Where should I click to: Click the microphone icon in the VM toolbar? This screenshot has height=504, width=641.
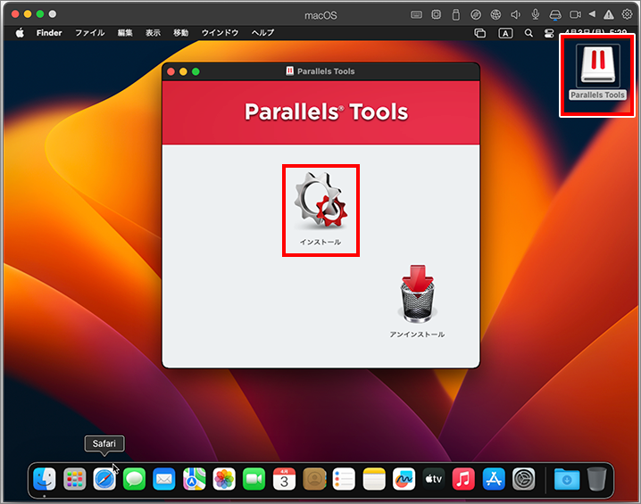535,14
